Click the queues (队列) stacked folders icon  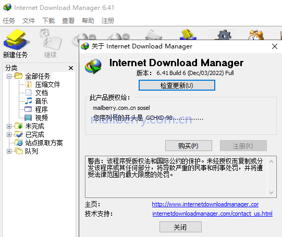tap(19, 151)
